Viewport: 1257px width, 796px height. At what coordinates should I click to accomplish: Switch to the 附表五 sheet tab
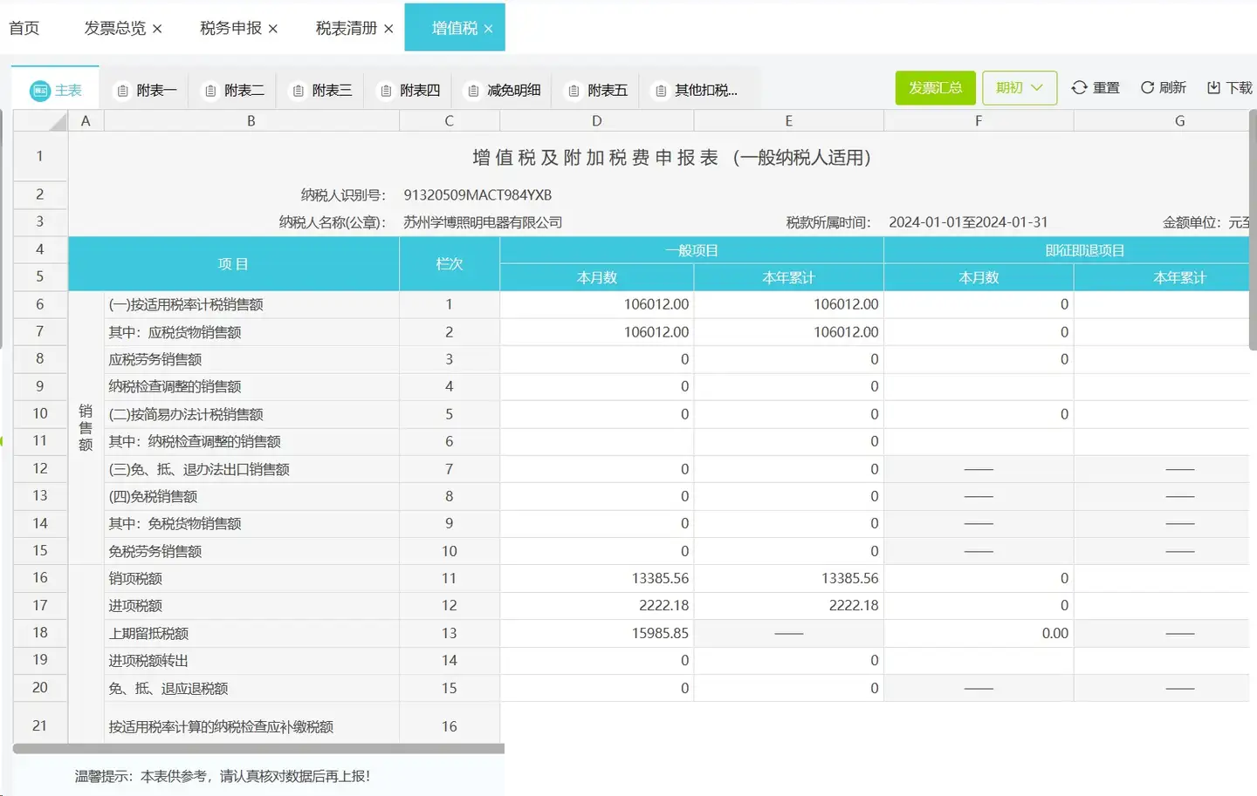tap(598, 90)
